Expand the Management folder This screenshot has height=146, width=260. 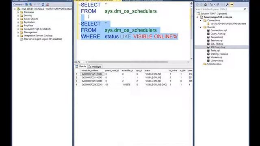[x=18, y=32]
